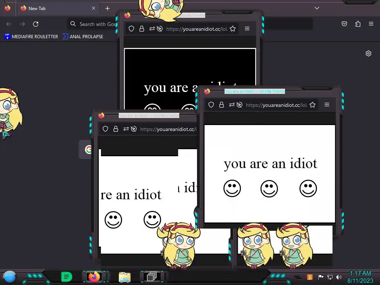The height and width of the screenshot is (285, 380).
Task: Select URL text in bottom-left popup
Action: pyautogui.click(x=168, y=130)
